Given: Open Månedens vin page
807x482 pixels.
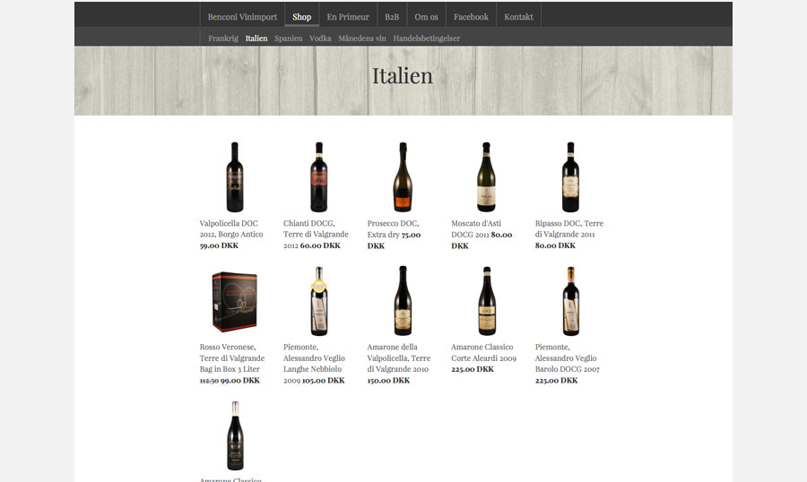Looking at the screenshot, I should click(x=362, y=38).
